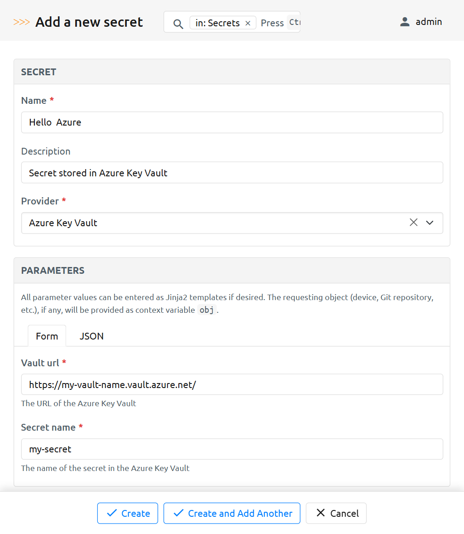
Task: Click the X icon on Cancel
Action: (320, 513)
